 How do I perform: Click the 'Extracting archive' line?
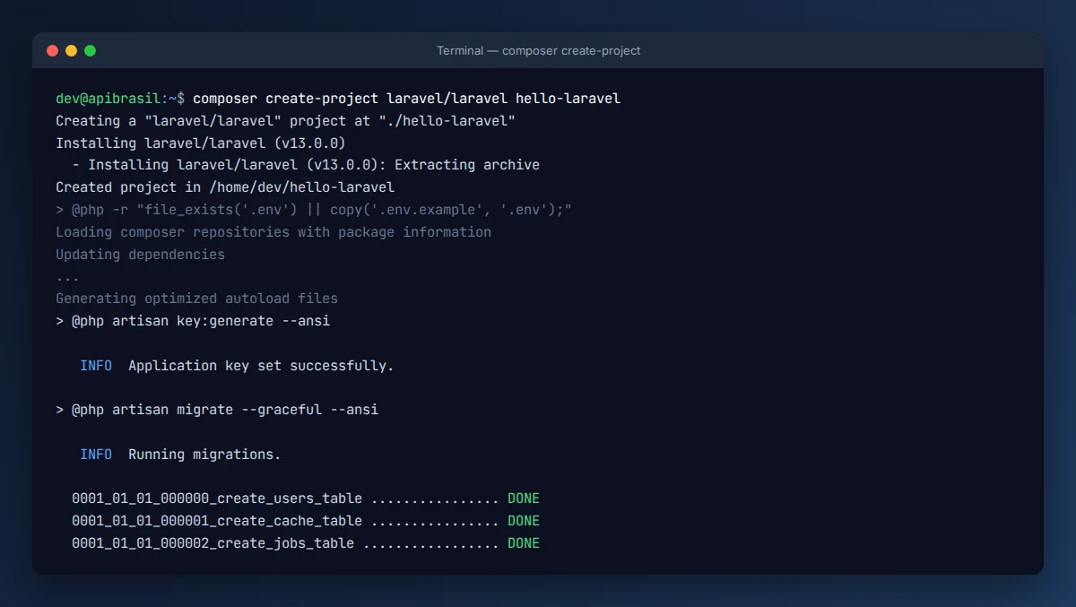[x=306, y=165]
